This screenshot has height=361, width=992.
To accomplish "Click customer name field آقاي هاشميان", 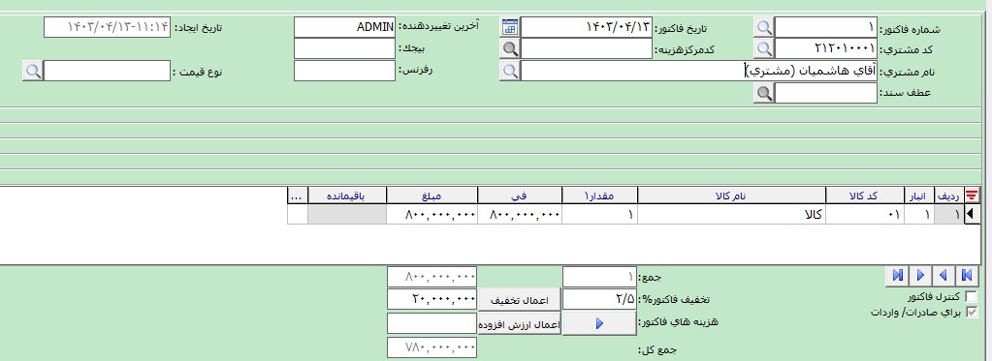I will pyautogui.click(x=699, y=71).
